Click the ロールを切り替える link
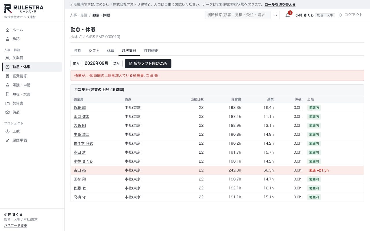This screenshot has height=231, width=370. (x=280, y=5)
